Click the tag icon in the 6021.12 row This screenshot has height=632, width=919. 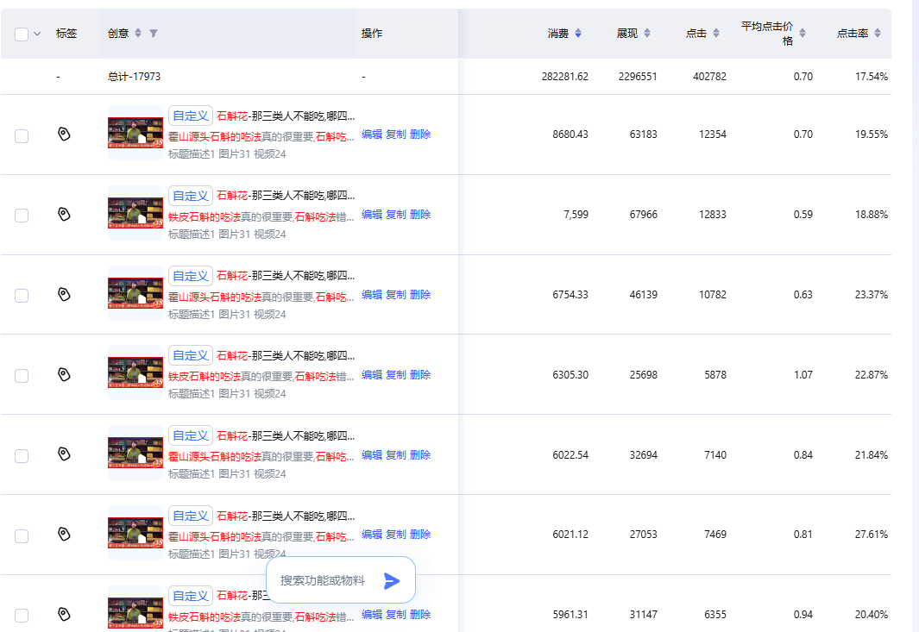[x=64, y=535]
